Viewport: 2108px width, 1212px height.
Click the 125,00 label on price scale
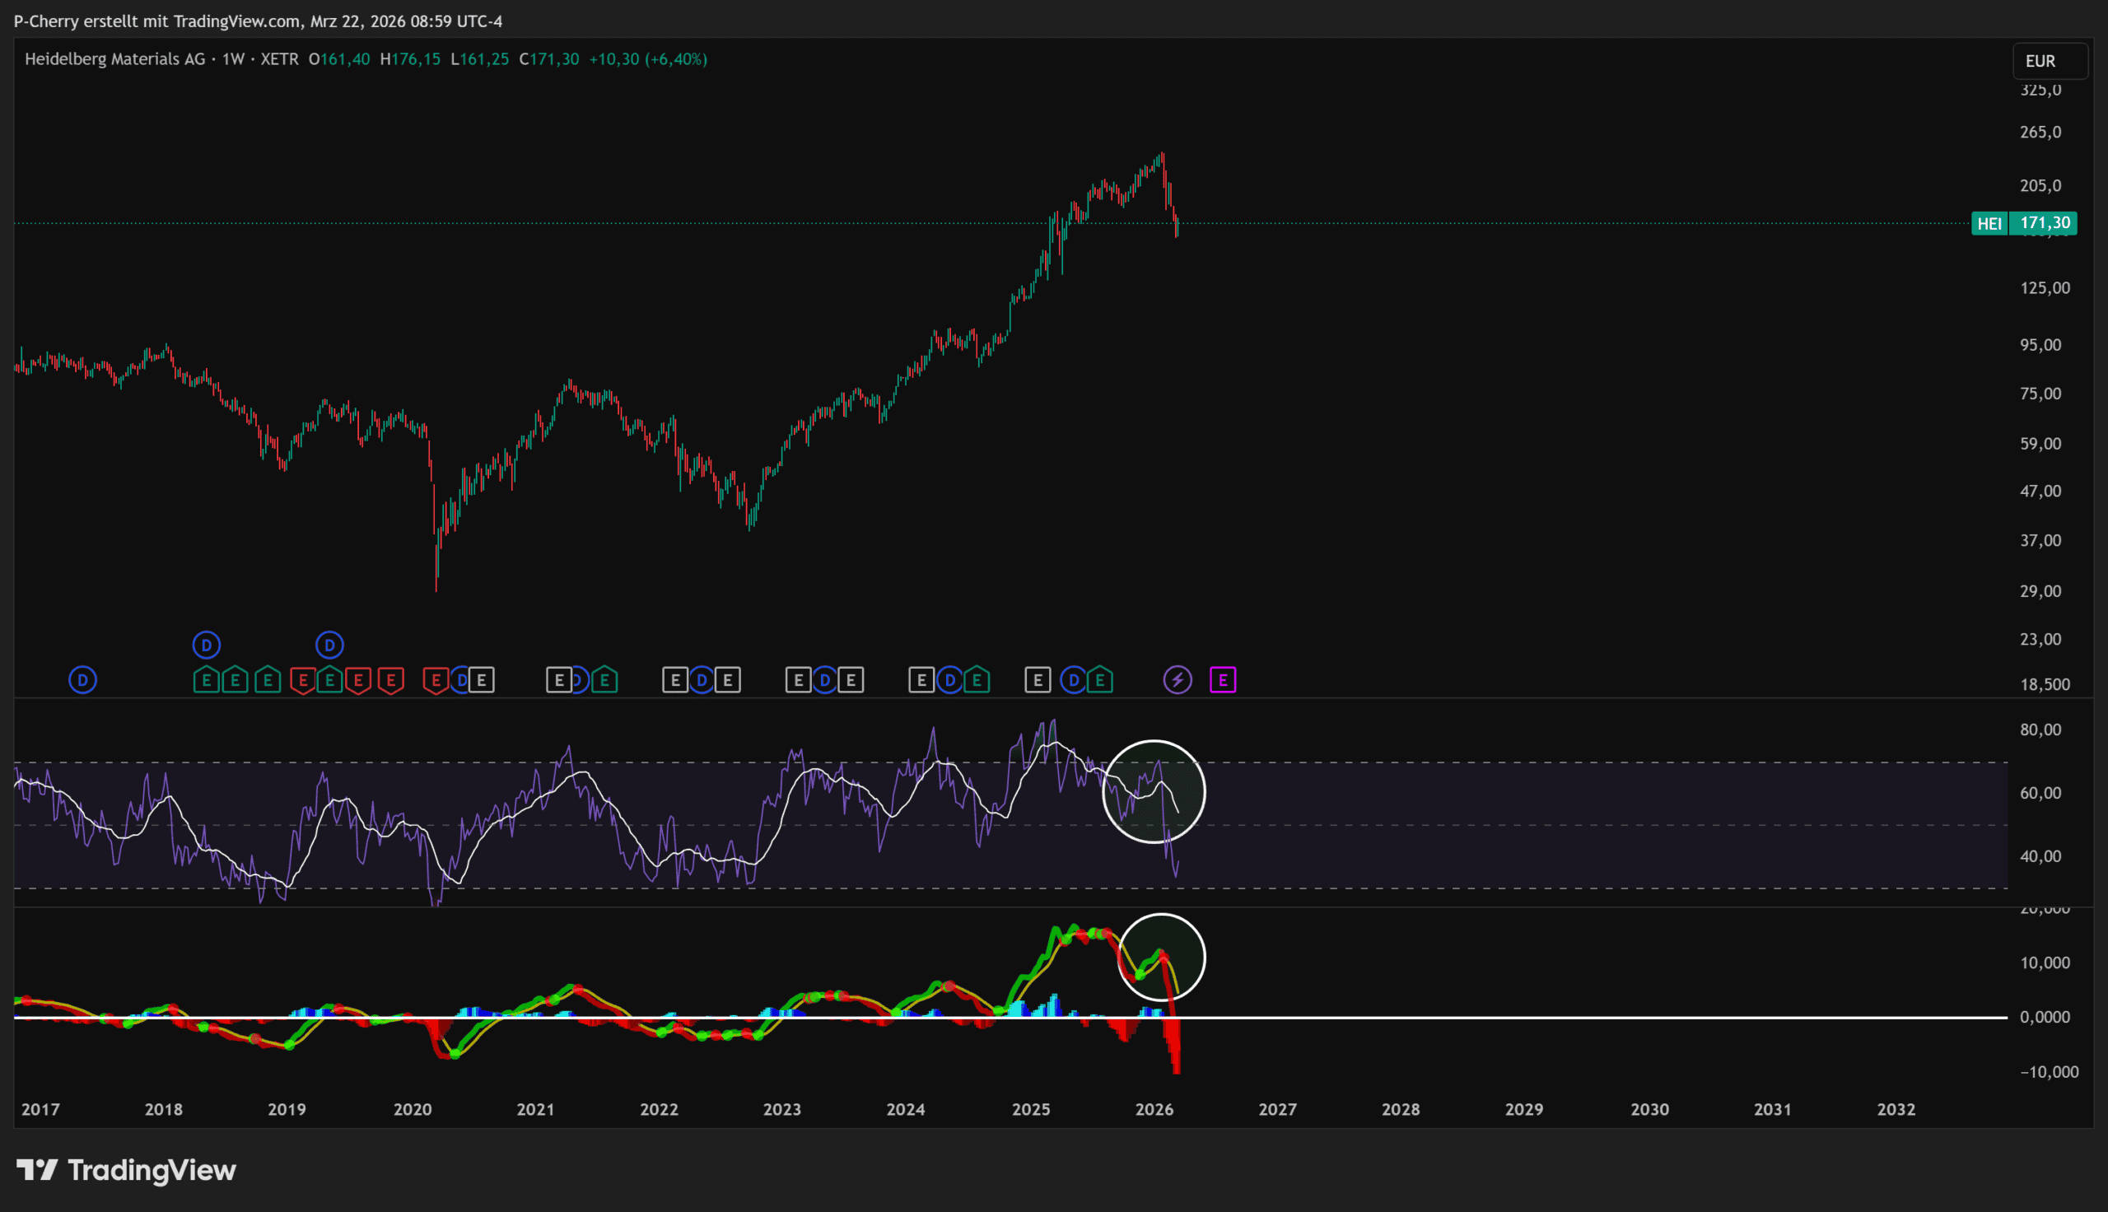point(2045,288)
